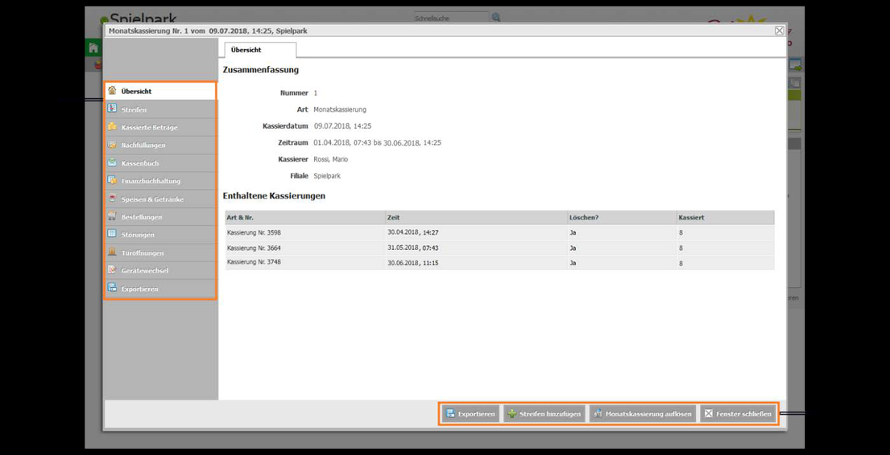Screen dimensions: 890x455
Task: Select the Übersicht tab at top
Action: (260, 50)
